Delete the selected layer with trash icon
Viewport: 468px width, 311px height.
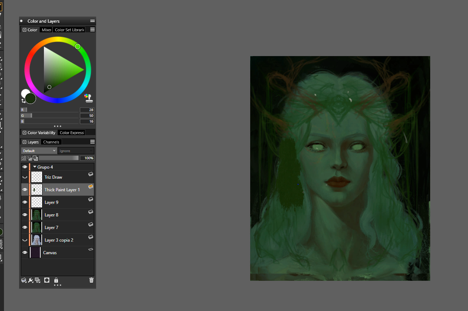pyautogui.click(x=91, y=280)
